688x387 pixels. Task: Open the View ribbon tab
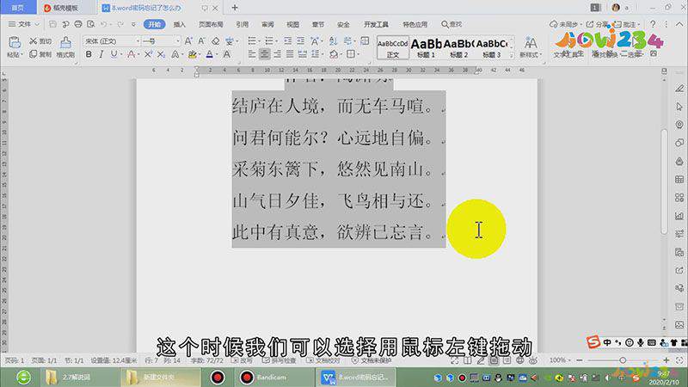tap(292, 25)
